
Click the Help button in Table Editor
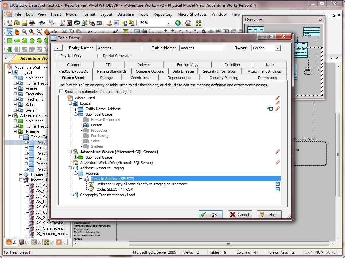tap(269, 215)
